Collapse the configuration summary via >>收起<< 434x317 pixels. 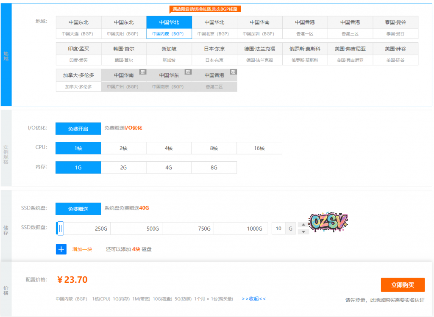(x=253, y=299)
